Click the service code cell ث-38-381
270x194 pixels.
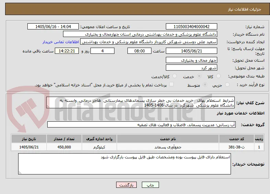point(237,147)
